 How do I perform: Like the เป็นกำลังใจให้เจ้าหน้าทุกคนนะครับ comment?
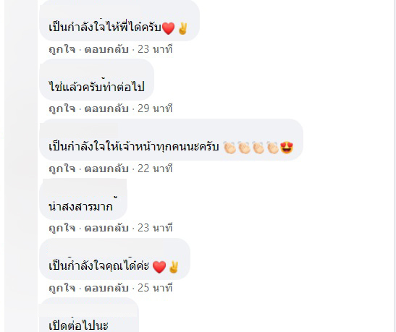[62, 169]
